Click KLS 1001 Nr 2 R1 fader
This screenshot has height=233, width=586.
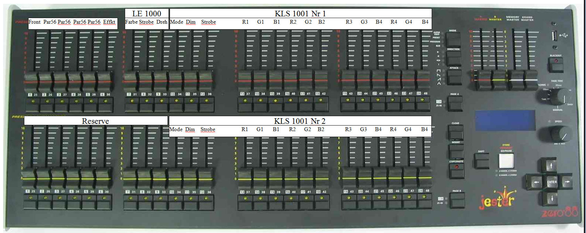point(245,179)
